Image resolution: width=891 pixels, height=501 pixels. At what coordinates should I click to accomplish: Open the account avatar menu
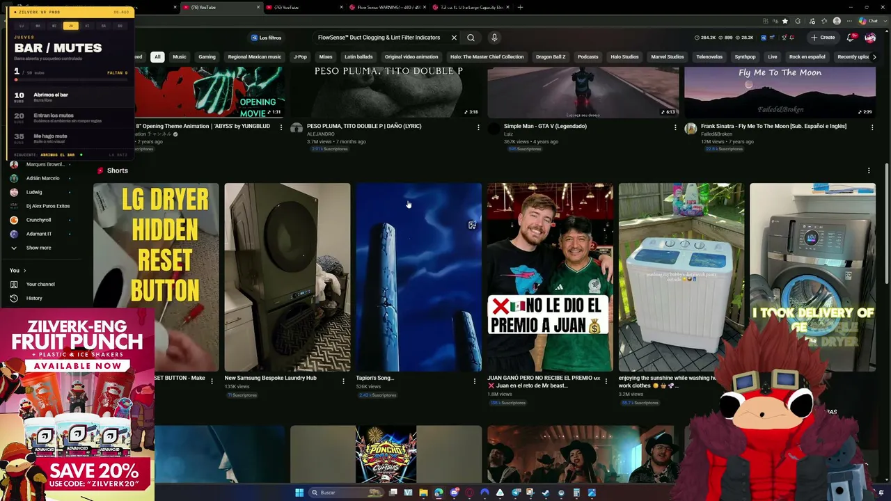click(x=870, y=38)
